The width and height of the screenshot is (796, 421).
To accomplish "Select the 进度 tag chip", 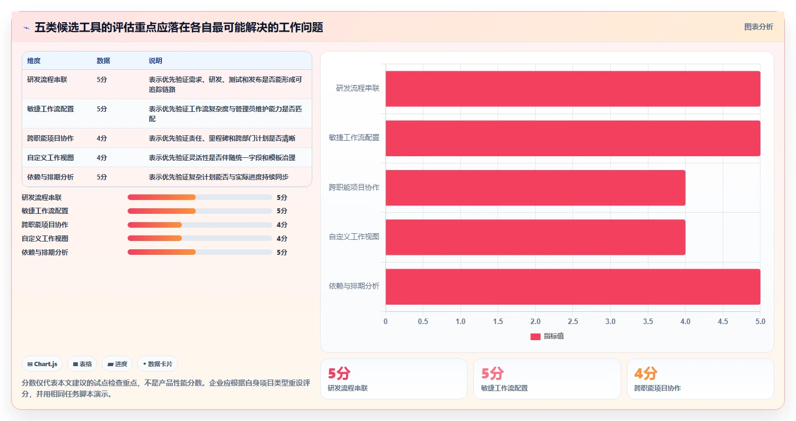I will click(x=117, y=364).
